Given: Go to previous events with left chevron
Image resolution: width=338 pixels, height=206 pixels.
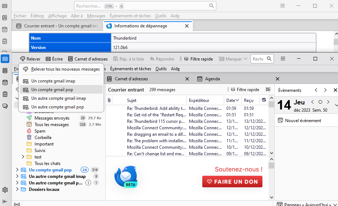Looking at the screenshot, I should coord(316,90).
